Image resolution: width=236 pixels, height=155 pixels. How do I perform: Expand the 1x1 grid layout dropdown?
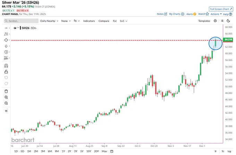tap(124, 21)
